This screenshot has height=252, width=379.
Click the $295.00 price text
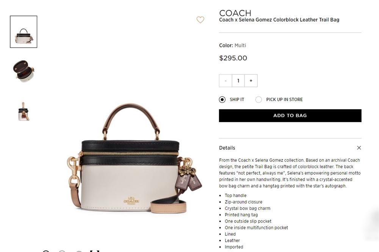pos(233,58)
